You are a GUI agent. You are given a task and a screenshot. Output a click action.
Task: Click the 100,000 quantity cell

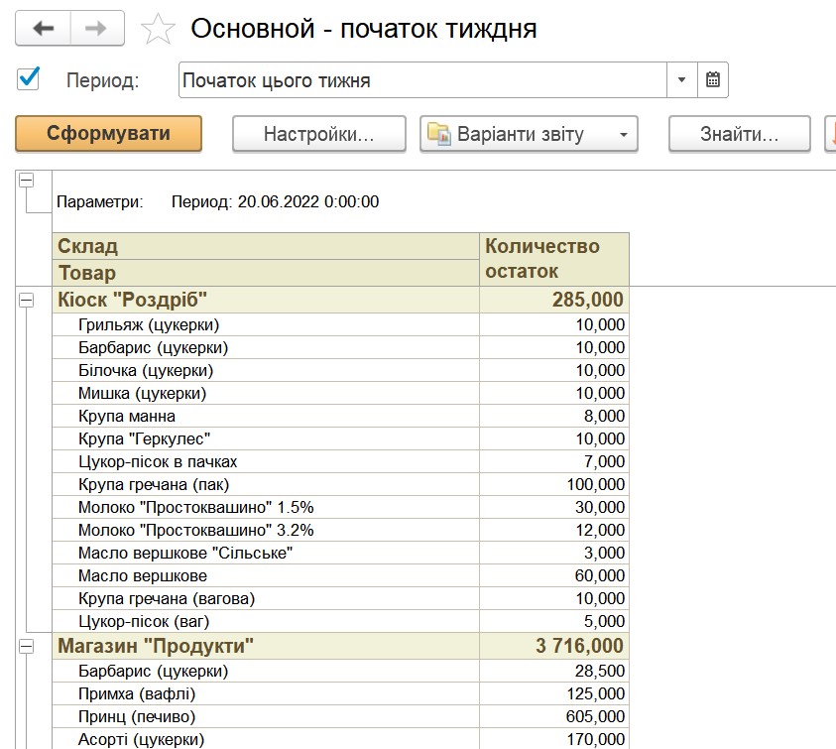point(554,484)
